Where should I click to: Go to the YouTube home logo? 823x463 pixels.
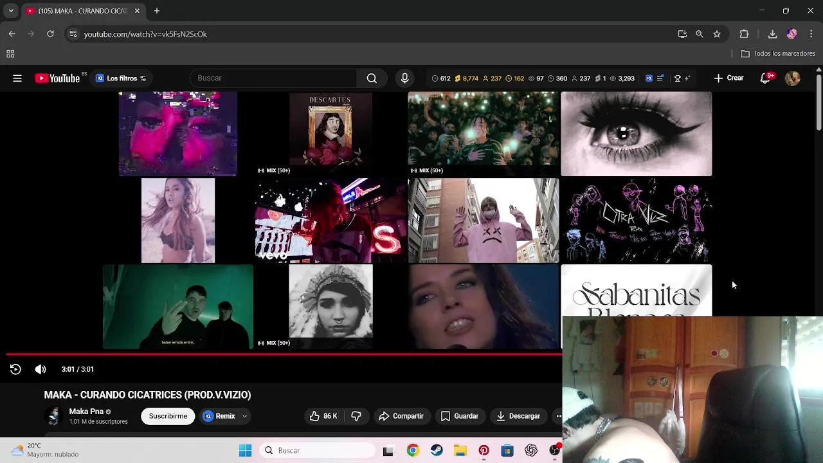pos(57,78)
